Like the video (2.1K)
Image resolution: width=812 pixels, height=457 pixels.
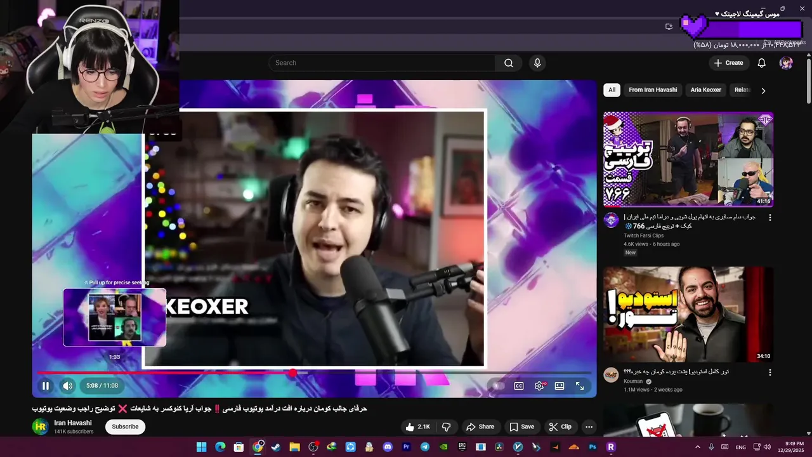(x=417, y=427)
